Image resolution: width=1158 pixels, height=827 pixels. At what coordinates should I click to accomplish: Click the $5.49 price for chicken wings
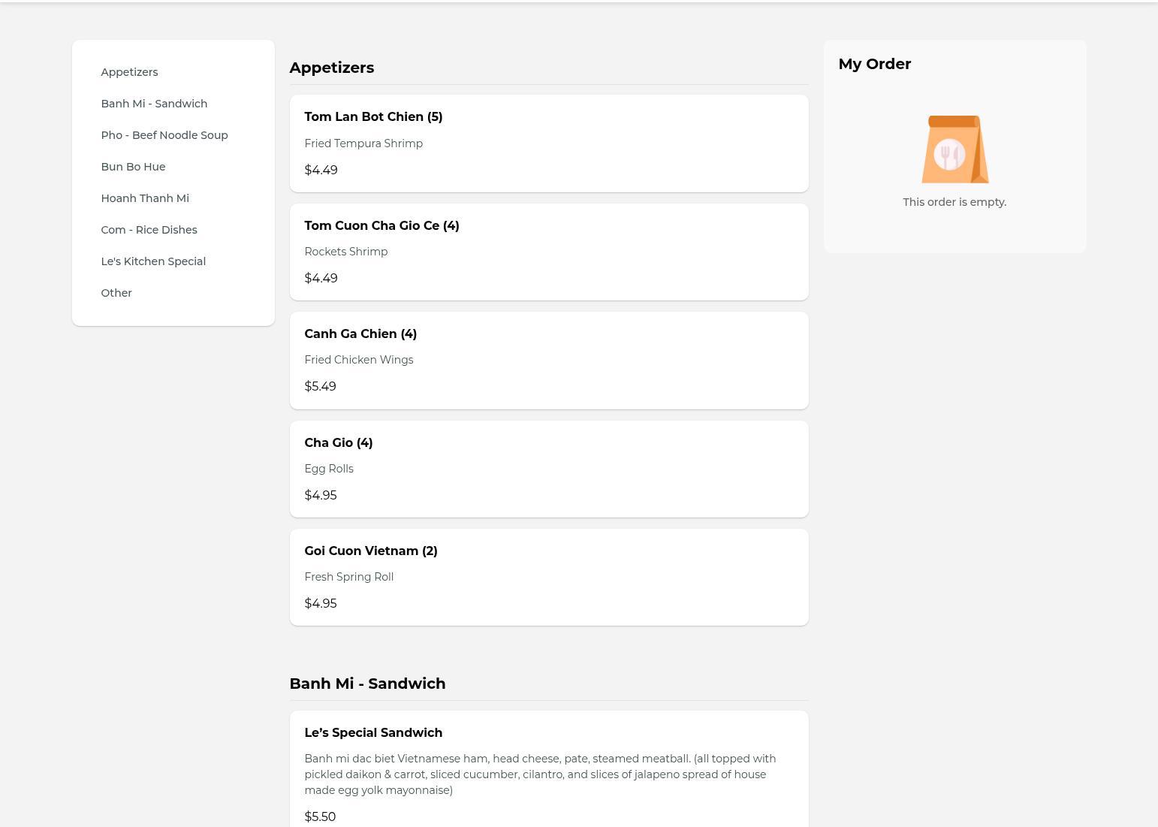coord(320,386)
